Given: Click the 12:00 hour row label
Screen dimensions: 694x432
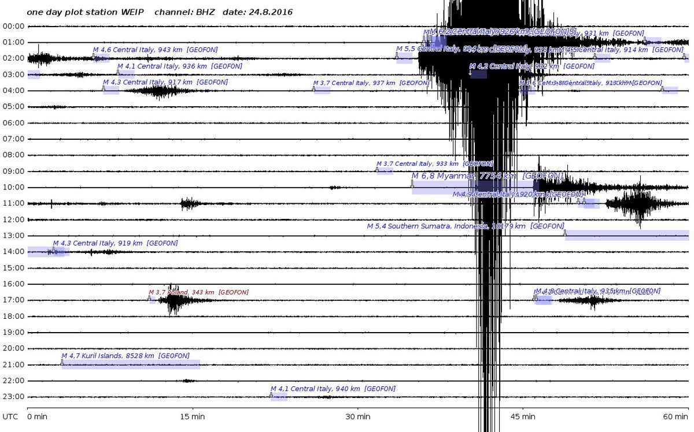Looking at the screenshot, I should point(13,220).
